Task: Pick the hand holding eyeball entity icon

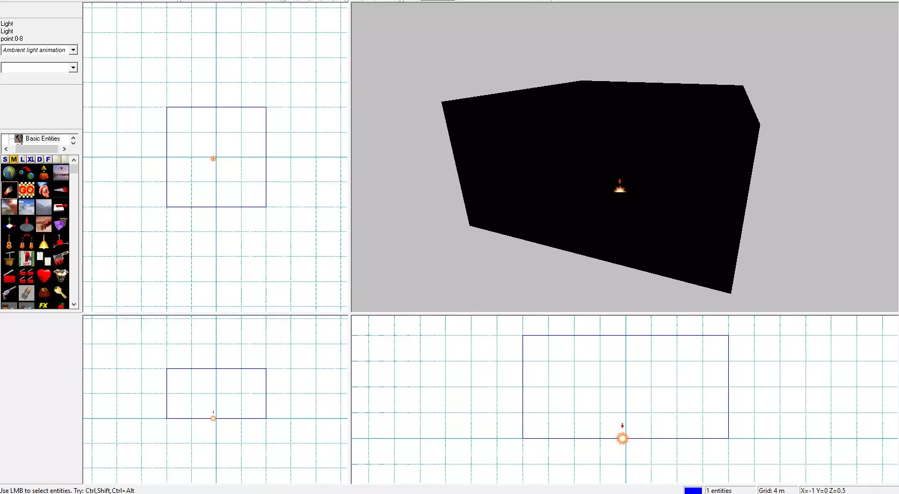Action: pyautogui.click(x=44, y=190)
